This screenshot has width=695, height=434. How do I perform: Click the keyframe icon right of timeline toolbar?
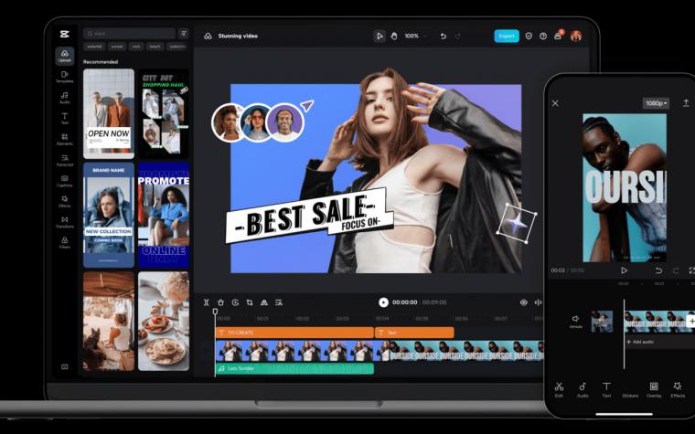point(523,302)
